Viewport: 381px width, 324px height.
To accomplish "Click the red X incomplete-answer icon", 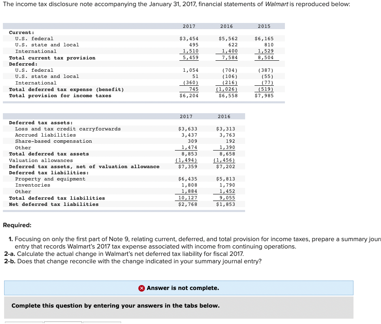I will [142, 287].
